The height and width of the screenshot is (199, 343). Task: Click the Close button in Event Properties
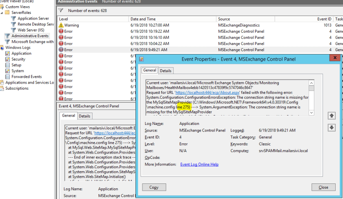coord(323,188)
